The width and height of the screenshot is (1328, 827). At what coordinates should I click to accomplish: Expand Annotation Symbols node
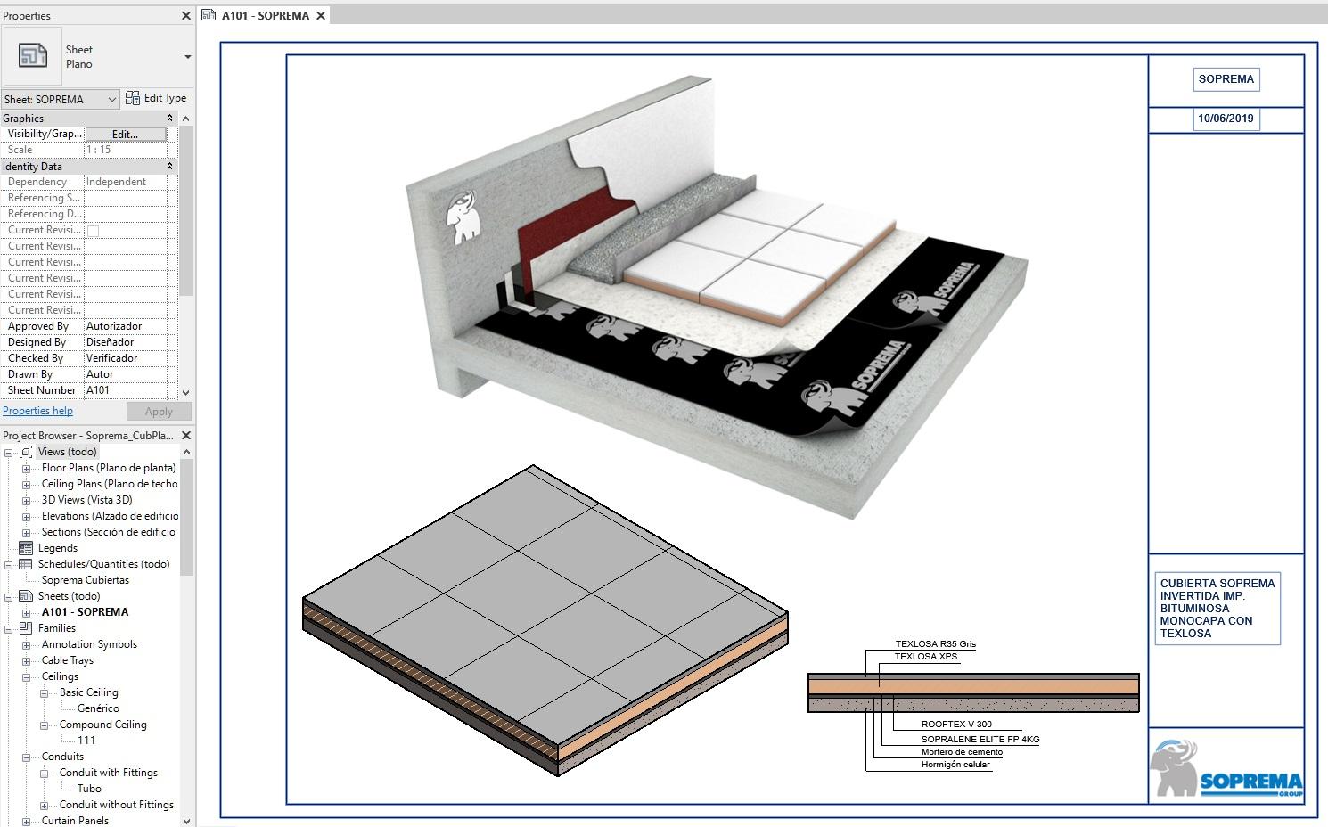tap(26, 645)
